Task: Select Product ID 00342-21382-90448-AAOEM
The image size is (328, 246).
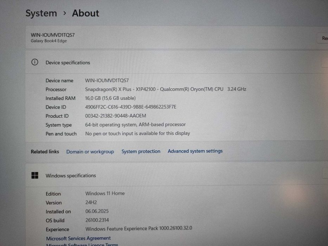Action: tap(115, 116)
